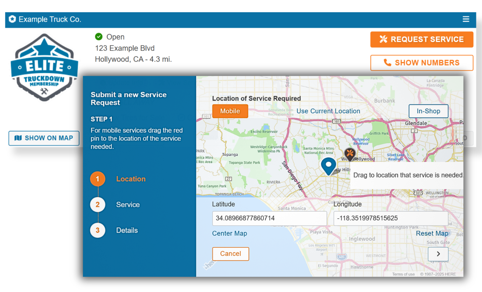The width and height of the screenshot is (482, 292).
Task: Cancel the service request
Action: pos(231,254)
